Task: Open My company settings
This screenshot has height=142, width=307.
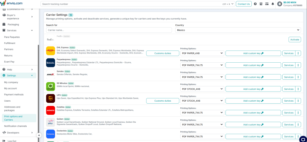Action: (x=11, y=82)
